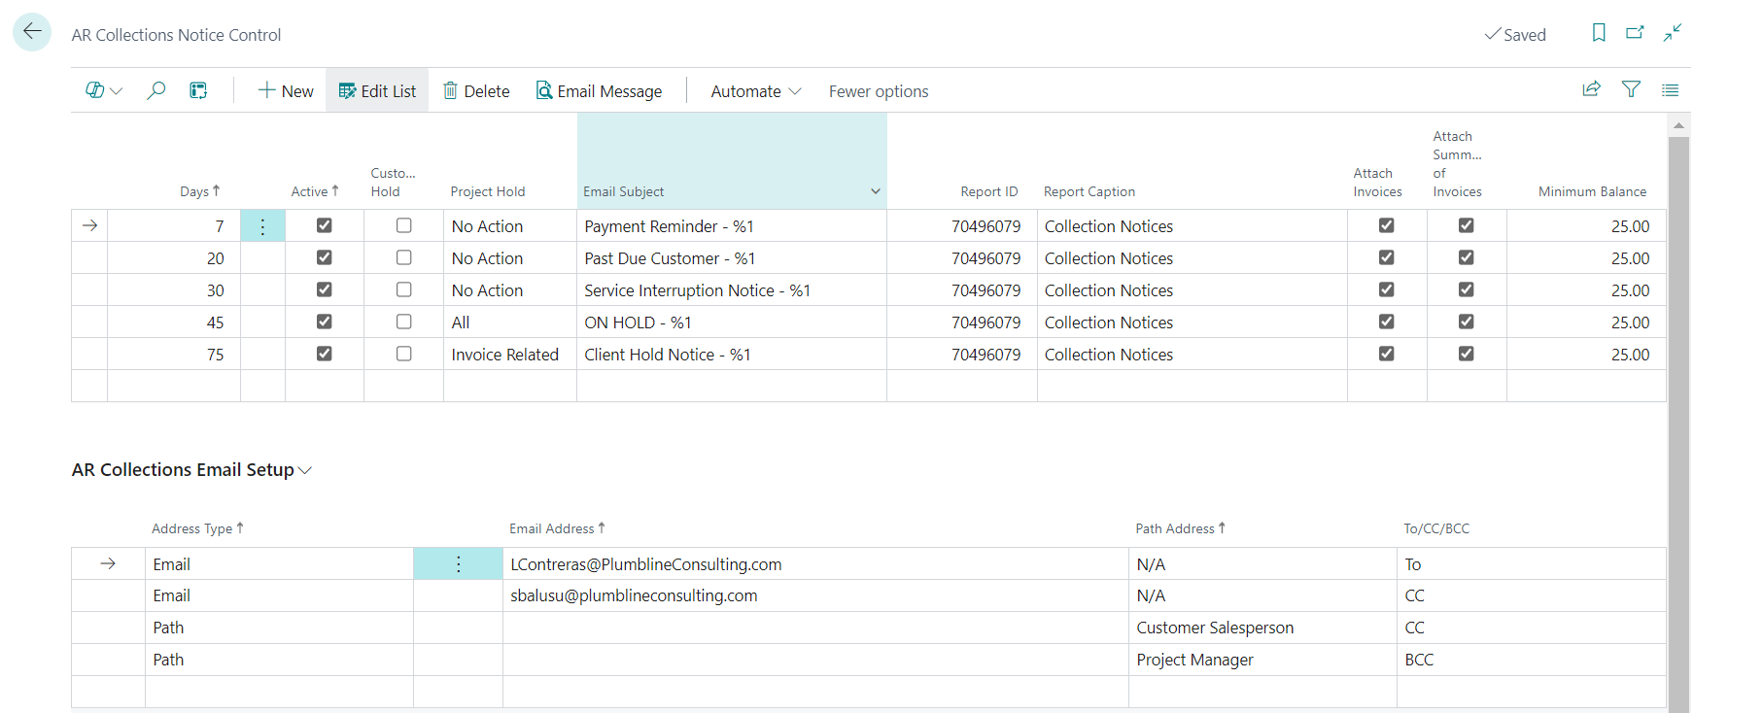
Task: Click Report ID for Days 30 row
Action: pyautogui.click(x=962, y=290)
